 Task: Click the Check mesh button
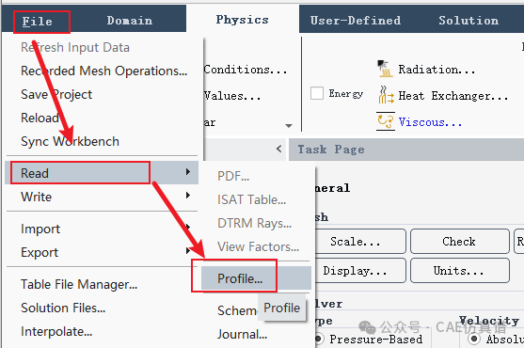[x=459, y=241]
